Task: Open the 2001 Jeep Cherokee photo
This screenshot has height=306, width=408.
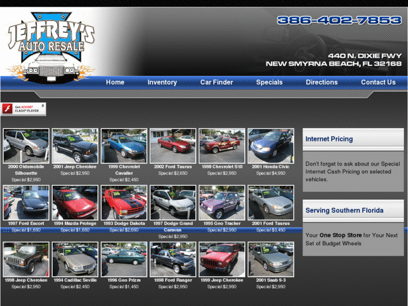Action: pyautogui.click(x=75, y=146)
